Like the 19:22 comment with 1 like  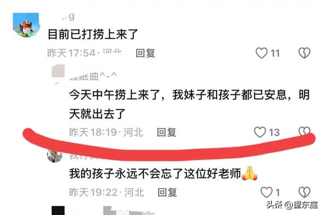tap(267, 192)
